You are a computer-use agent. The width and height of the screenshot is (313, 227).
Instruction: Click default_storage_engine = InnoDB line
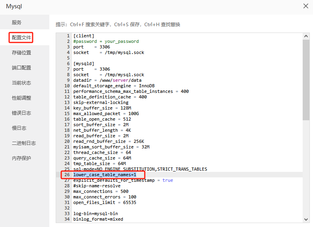pyautogui.click(x=114, y=86)
